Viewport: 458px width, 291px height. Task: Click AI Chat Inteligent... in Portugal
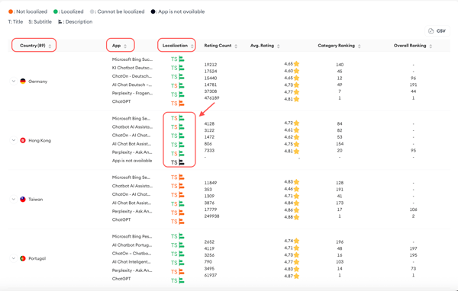coord(131,262)
